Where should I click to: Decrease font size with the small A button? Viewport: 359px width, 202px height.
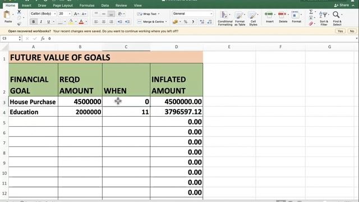coord(84,14)
